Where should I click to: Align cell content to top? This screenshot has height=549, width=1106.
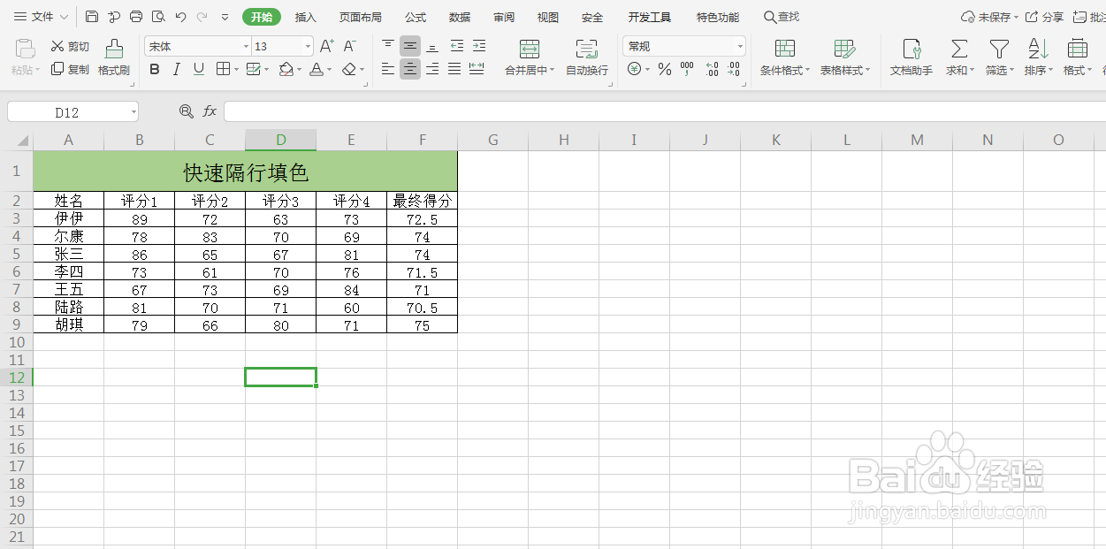click(388, 46)
